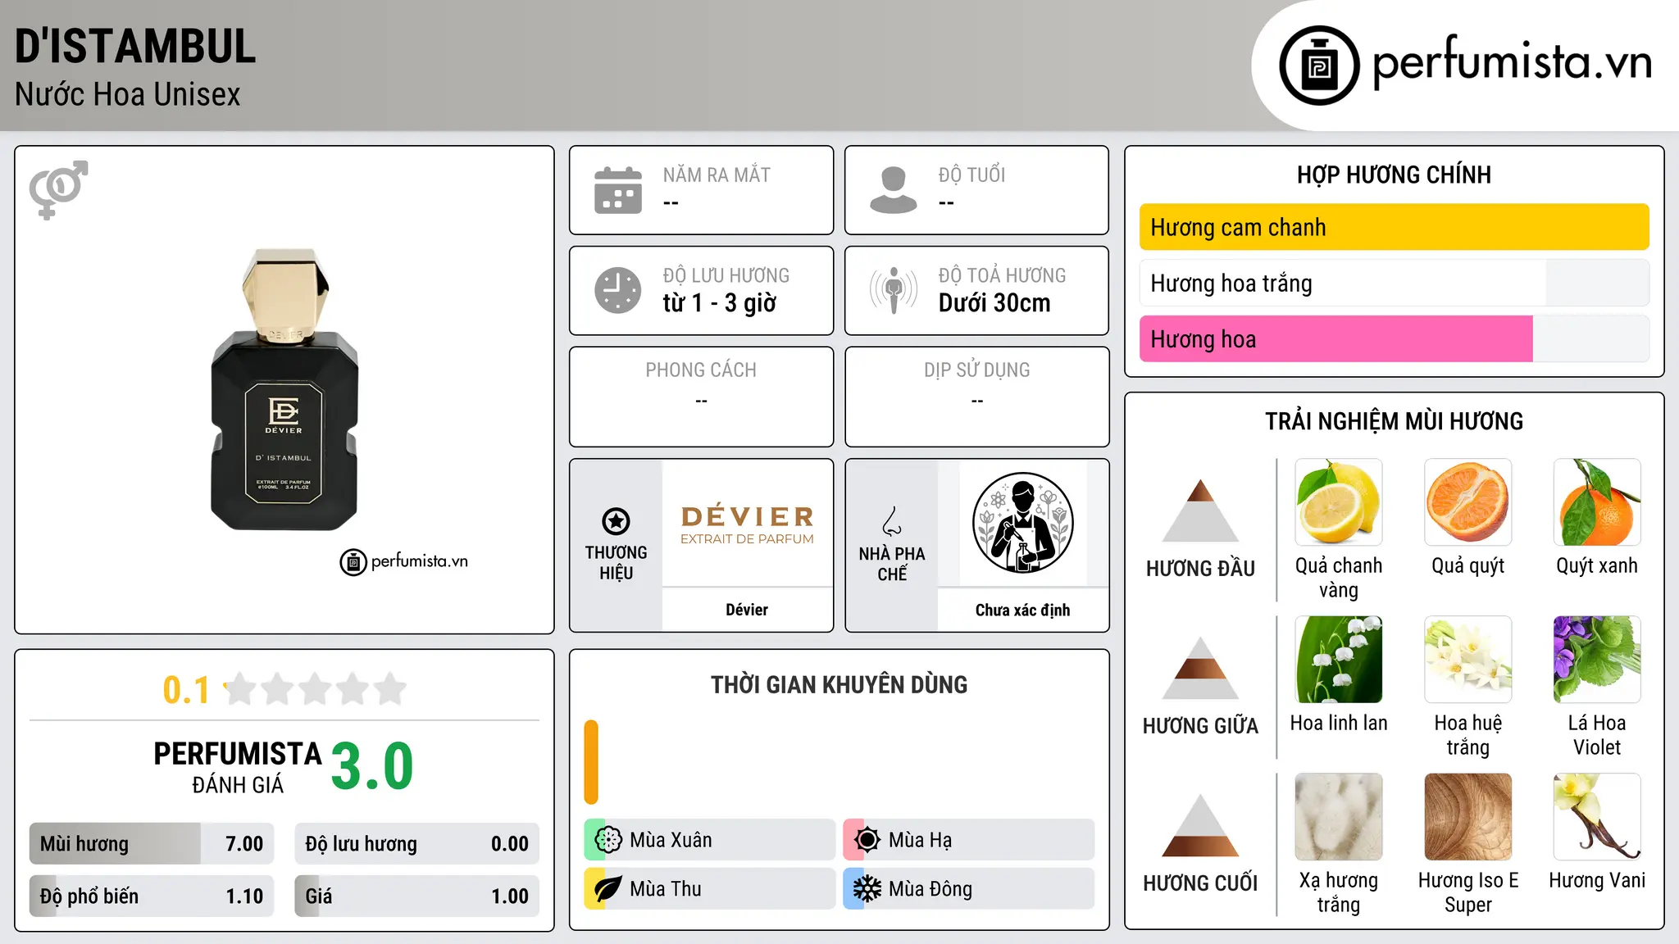The image size is (1679, 944).
Task: Click the orange recommended-time vertical bar
Action: (x=591, y=762)
